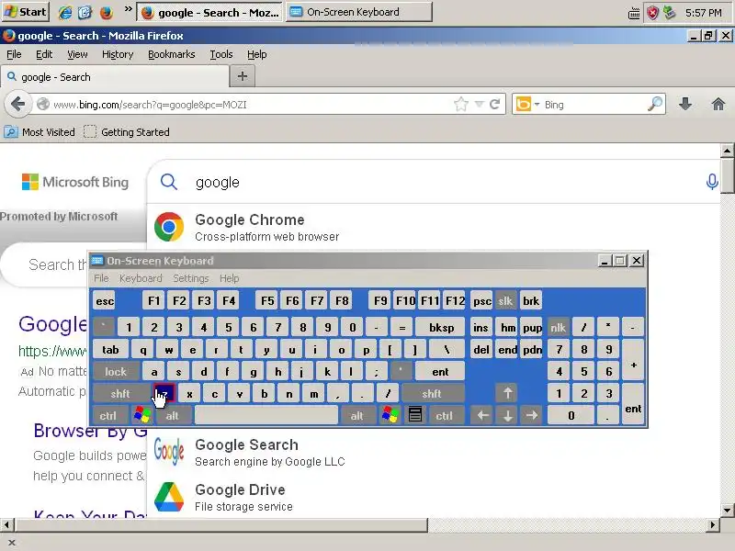Viewport: 735px width, 551px height.
Task: Open the search engine dropdown next to Bing
Action: [x=537, y=104]
